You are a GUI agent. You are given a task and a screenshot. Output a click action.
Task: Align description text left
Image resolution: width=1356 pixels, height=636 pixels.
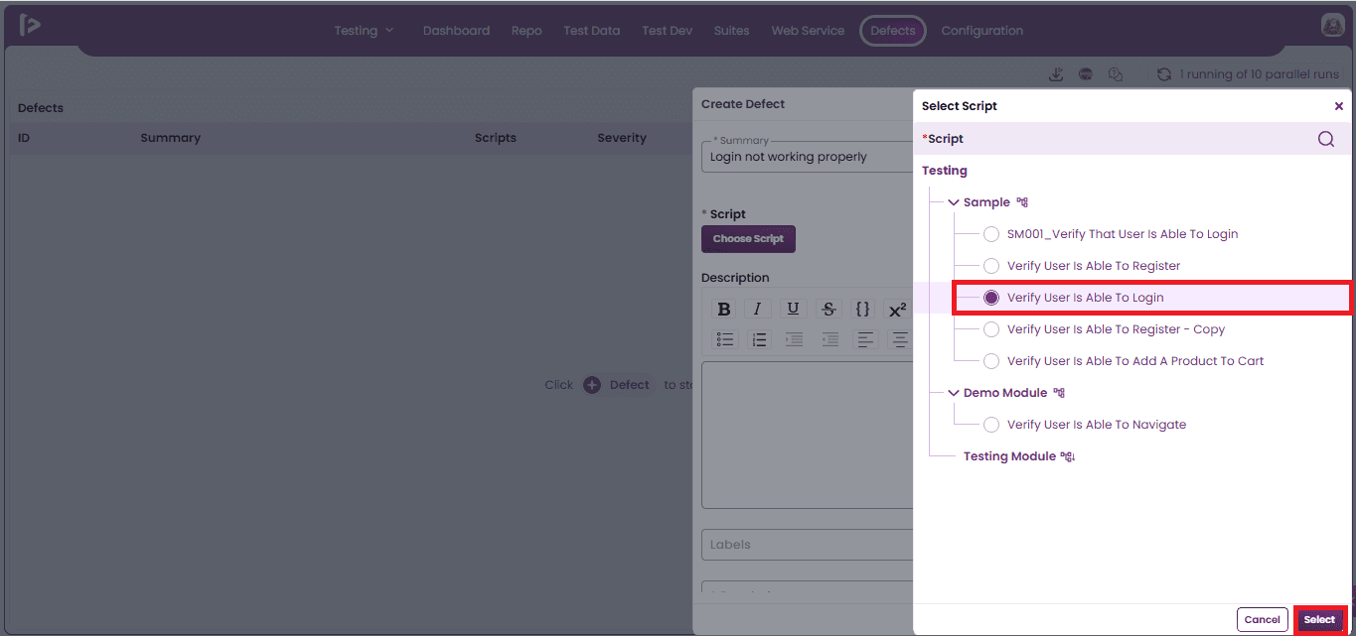pos(865,339)
